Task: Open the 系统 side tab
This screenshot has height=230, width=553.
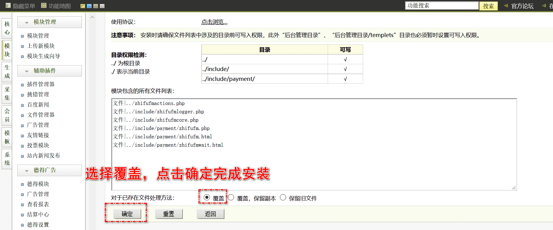Action: tap(7, 159)
